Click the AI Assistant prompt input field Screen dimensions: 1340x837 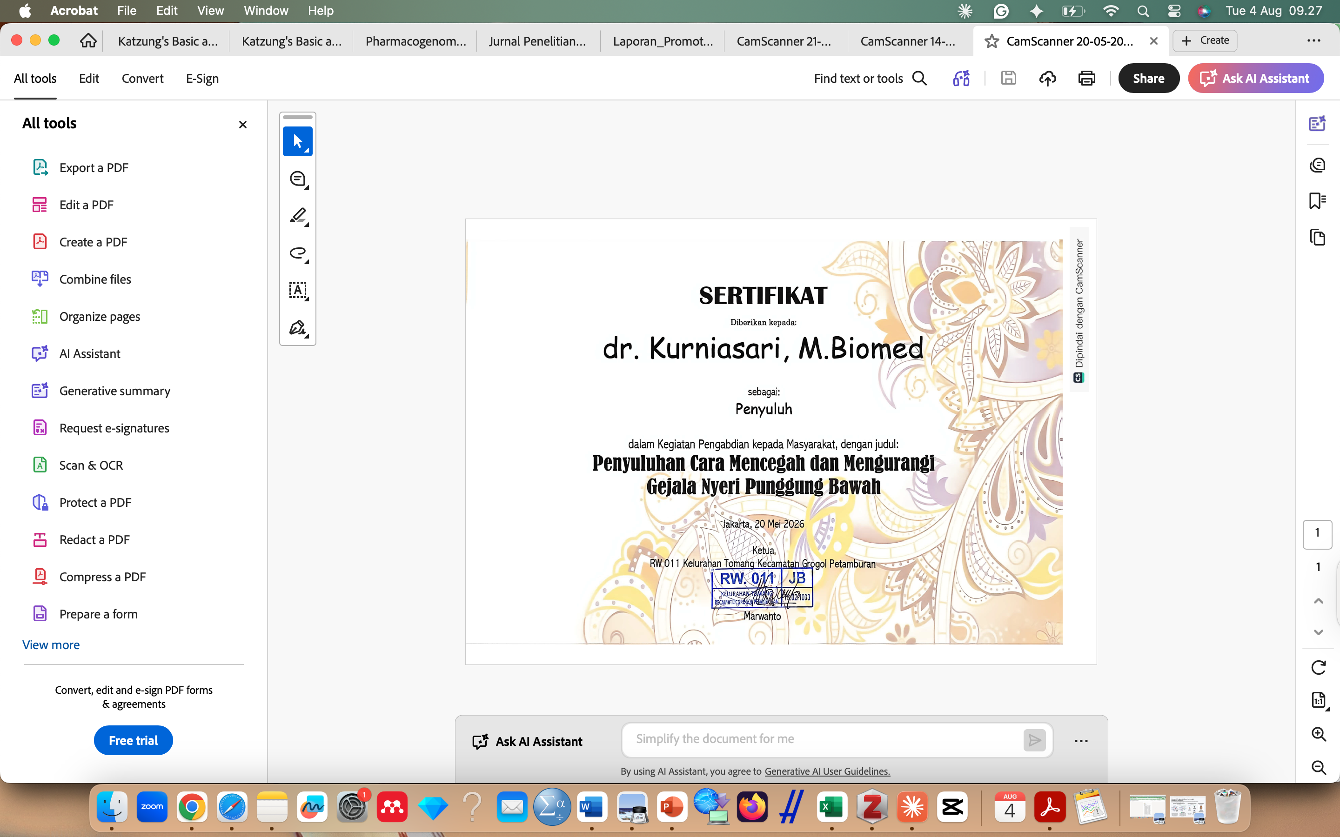click(822, 739)
